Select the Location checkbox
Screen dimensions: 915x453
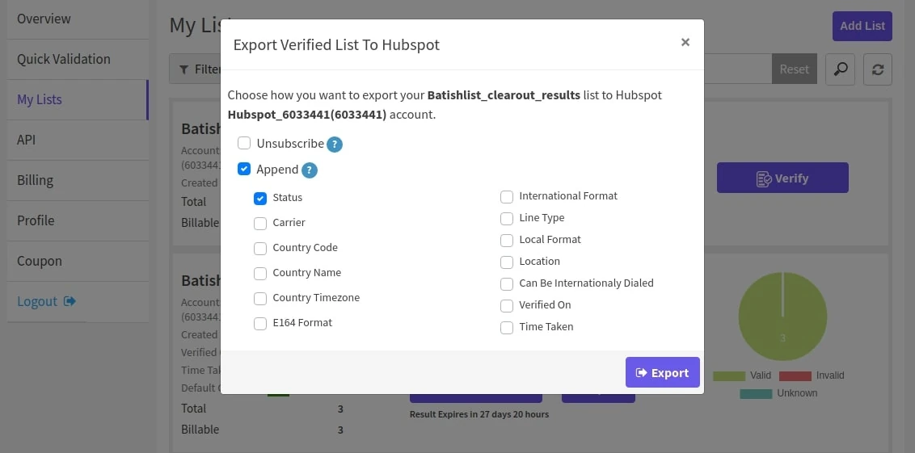click(x=507, y=262)
